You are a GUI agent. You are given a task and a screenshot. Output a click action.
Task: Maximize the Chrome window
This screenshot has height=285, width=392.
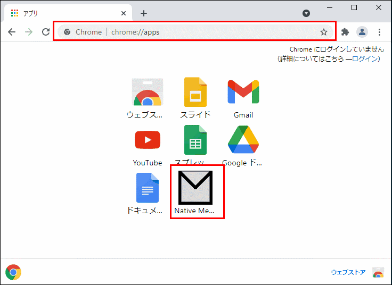pyautogui.click(x=354, y=7)
